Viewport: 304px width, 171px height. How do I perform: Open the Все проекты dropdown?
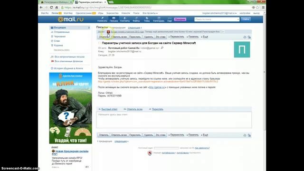[150, 13]
